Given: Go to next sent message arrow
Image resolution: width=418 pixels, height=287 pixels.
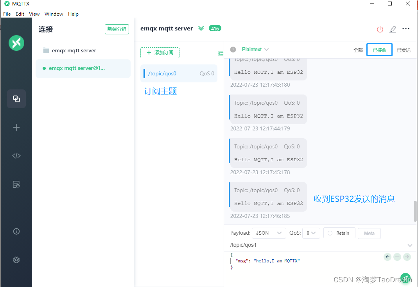Looking at the screenshot, I should 407,257.
